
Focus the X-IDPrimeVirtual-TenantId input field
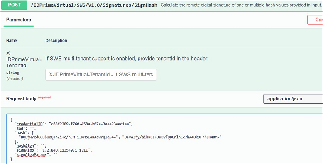(x=101, y=75)
